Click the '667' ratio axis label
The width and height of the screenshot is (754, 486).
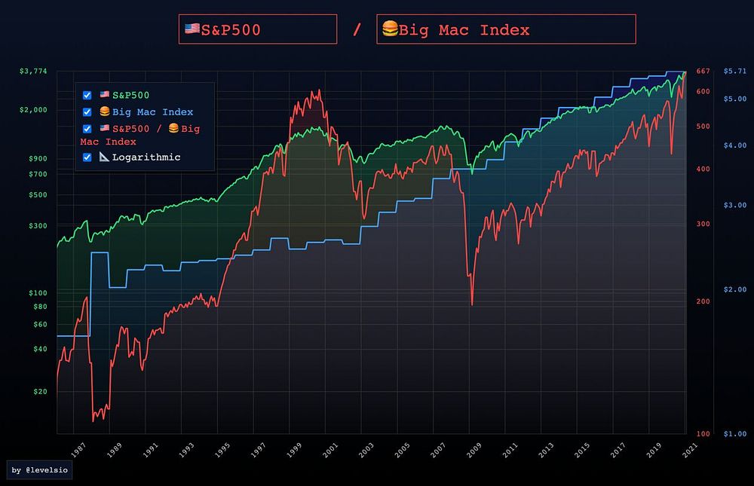703,71
